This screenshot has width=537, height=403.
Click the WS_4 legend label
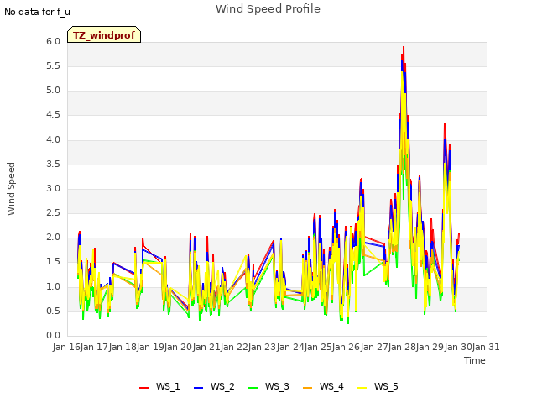point(331,386)
